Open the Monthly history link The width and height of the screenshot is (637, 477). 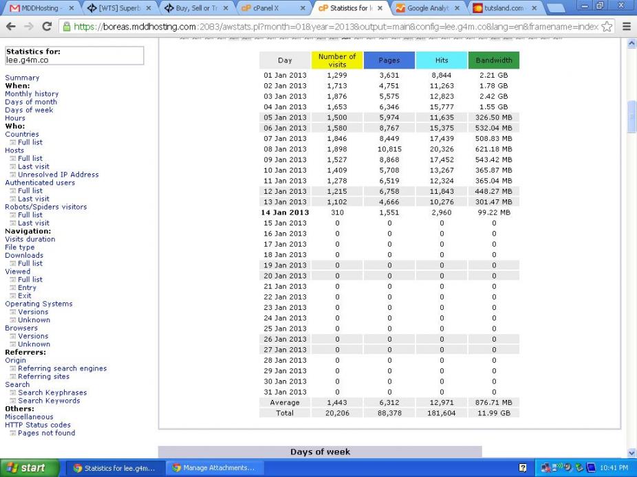pos(32,94)
